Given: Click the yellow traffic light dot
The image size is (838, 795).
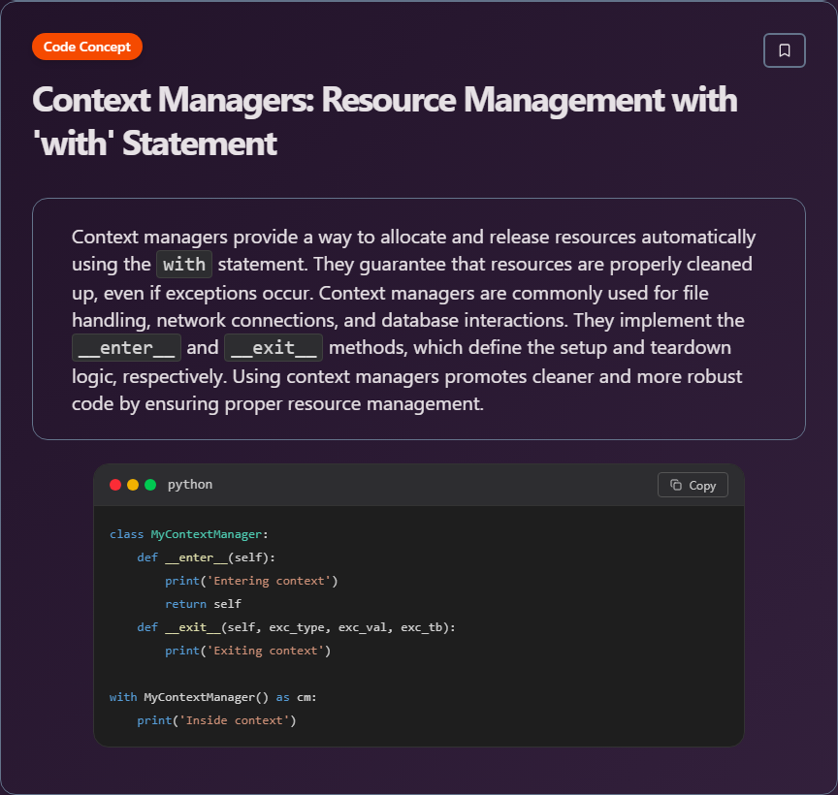Looking at the screenshot, I should pyautogui.click(x=132, y=484).
